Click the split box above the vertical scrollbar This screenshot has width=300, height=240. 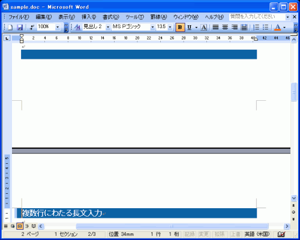click(294, 35)
